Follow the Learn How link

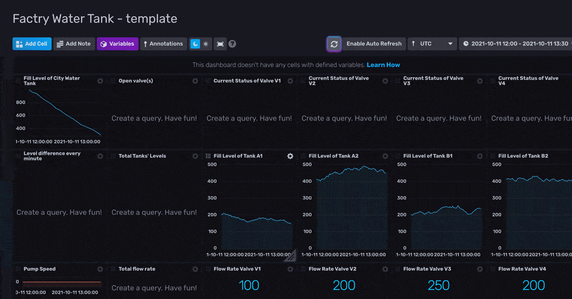pos(383,65)
